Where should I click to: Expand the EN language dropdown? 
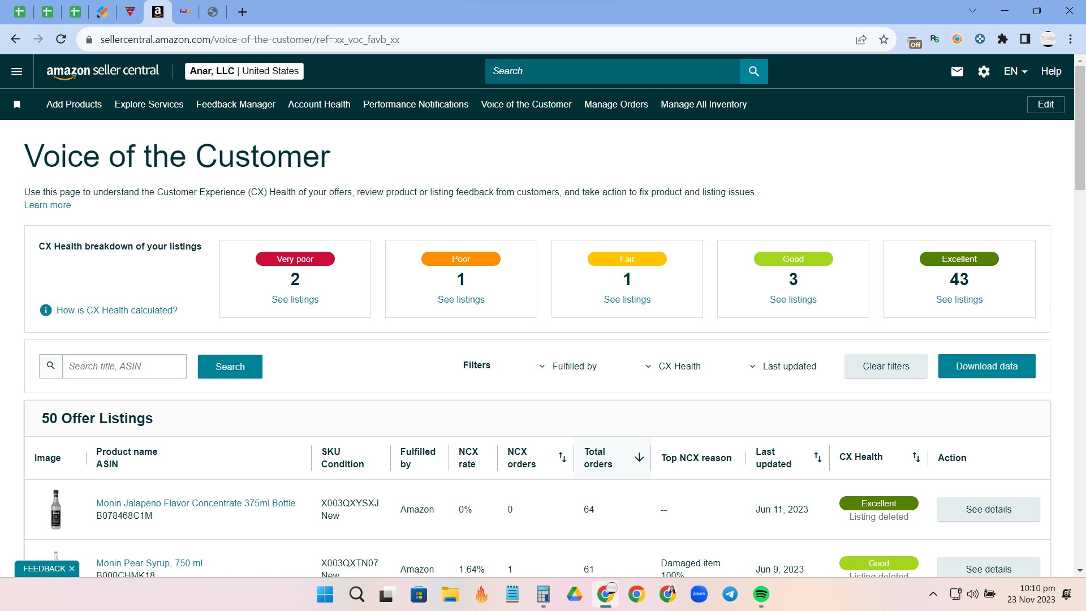click(x=1015, y=71)
